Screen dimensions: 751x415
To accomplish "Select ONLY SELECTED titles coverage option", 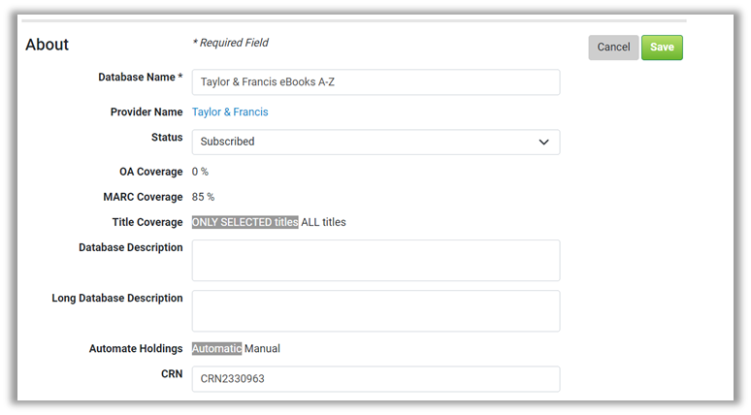I will 245,222.
